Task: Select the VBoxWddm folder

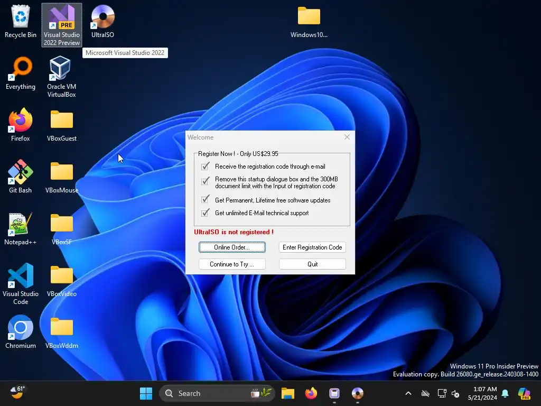Action: pyautogui.click(x=62, y=332)
